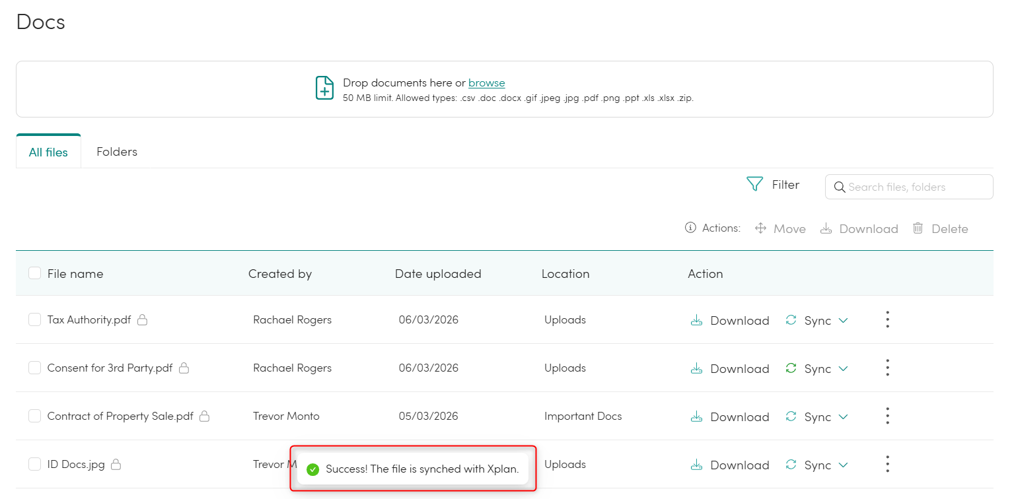1014x499 pixels.
Task: Focus the Search files, folders field
Action: (915, 187)
